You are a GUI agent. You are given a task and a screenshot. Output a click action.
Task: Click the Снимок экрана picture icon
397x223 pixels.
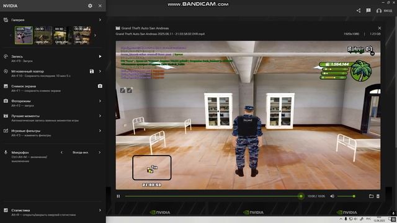coord(6,86)
